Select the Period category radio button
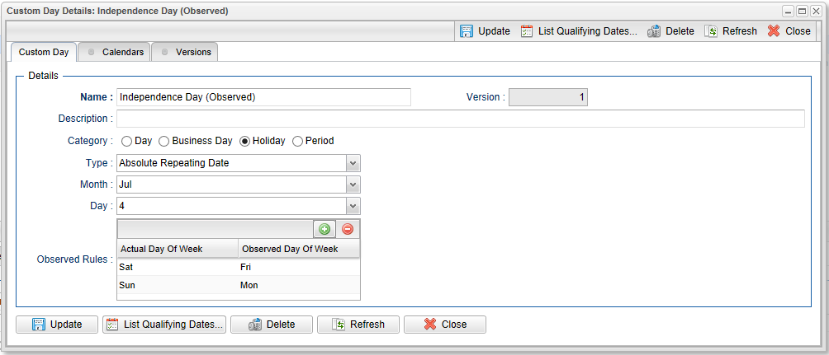 (x=297, y=141)
